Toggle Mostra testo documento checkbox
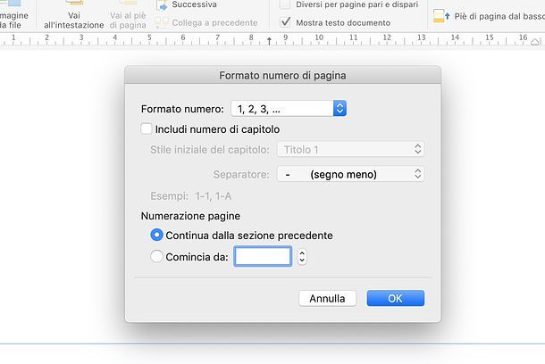545x364 pixels. pos(285,22)
